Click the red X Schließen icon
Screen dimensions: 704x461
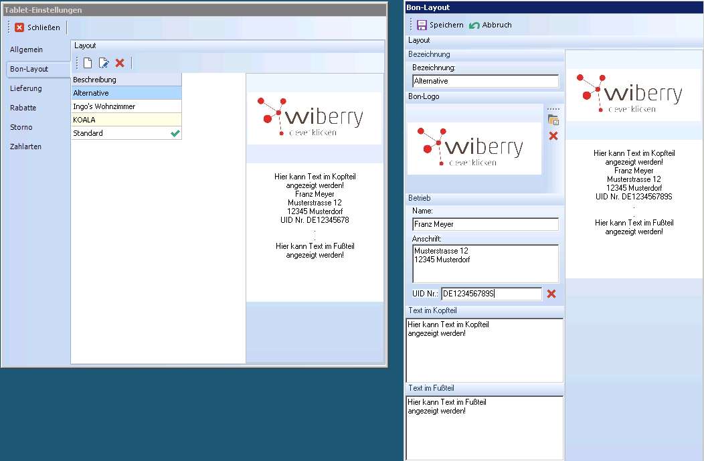(x=19, y=27)
